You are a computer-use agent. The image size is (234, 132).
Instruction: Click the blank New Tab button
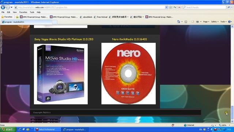pyautogui.click(x=54, y=22)
